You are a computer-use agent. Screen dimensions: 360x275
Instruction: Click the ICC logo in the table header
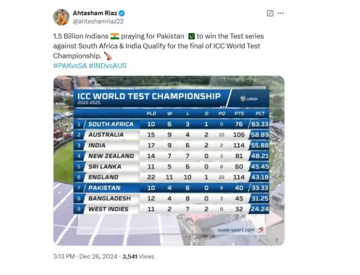[x=249, y=99]
